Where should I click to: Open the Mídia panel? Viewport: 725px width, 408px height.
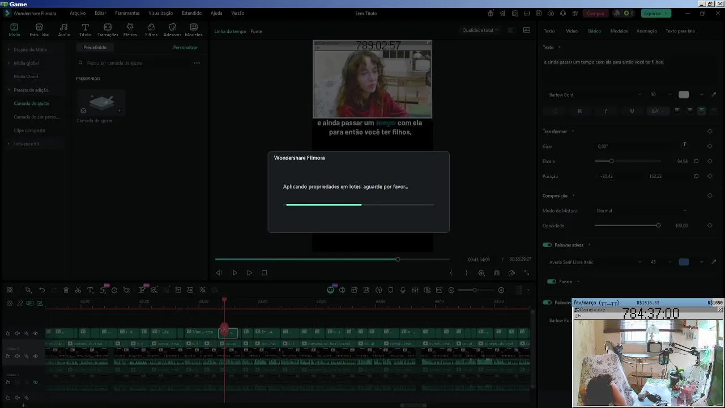coord(14,30)
